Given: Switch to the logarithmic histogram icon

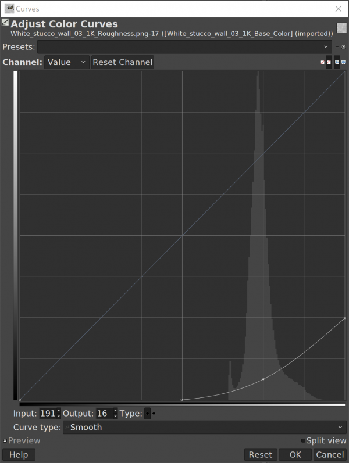Looking at the screenshot, I should pos(343,62).
